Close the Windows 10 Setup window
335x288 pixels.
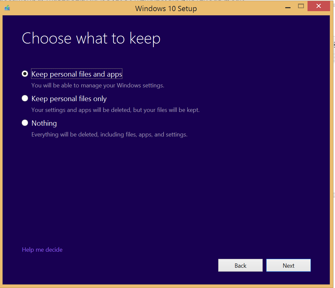click(x=319, y=6)
